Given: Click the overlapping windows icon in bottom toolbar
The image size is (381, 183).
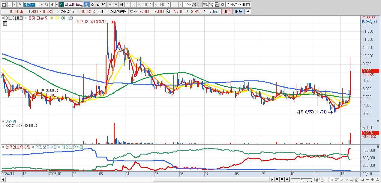Looking at the screenshot, I should pos(321,179).
